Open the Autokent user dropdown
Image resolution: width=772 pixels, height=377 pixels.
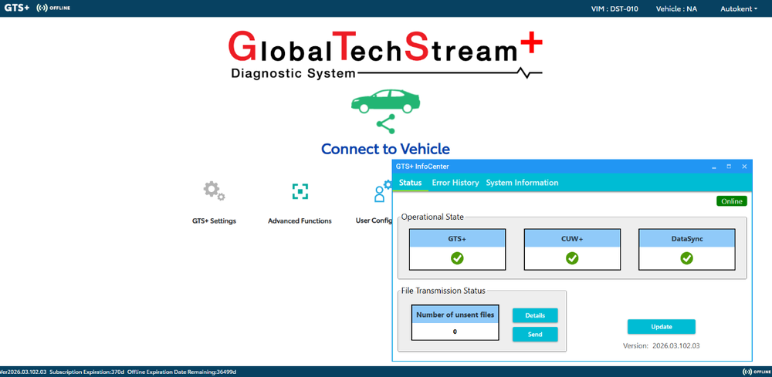click(x=739, y=8)
